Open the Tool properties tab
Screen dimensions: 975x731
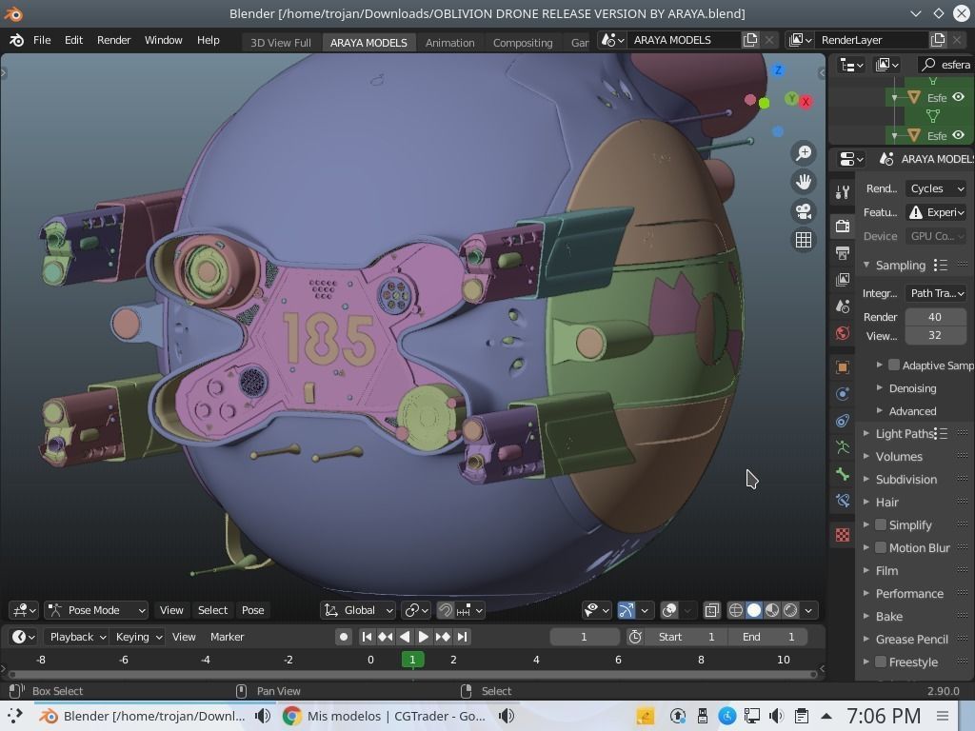[843, 192]
